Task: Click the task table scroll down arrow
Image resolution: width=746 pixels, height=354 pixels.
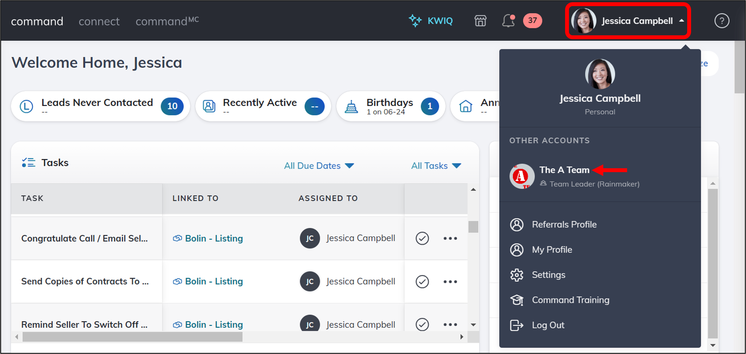Action: [x=473, y=325]
